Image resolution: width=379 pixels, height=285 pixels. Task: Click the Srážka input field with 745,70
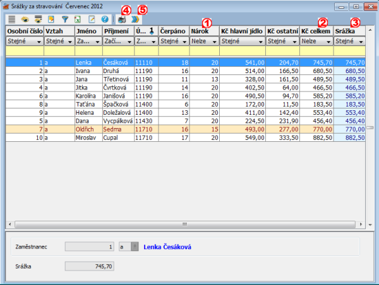point(90,267)
